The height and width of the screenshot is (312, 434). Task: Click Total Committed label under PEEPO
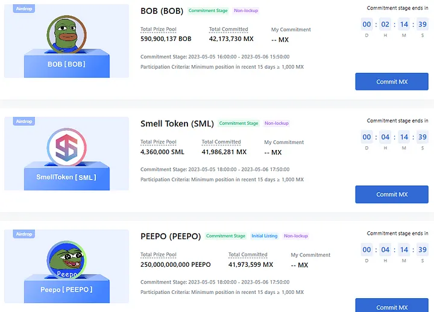[x=248, y=254]
